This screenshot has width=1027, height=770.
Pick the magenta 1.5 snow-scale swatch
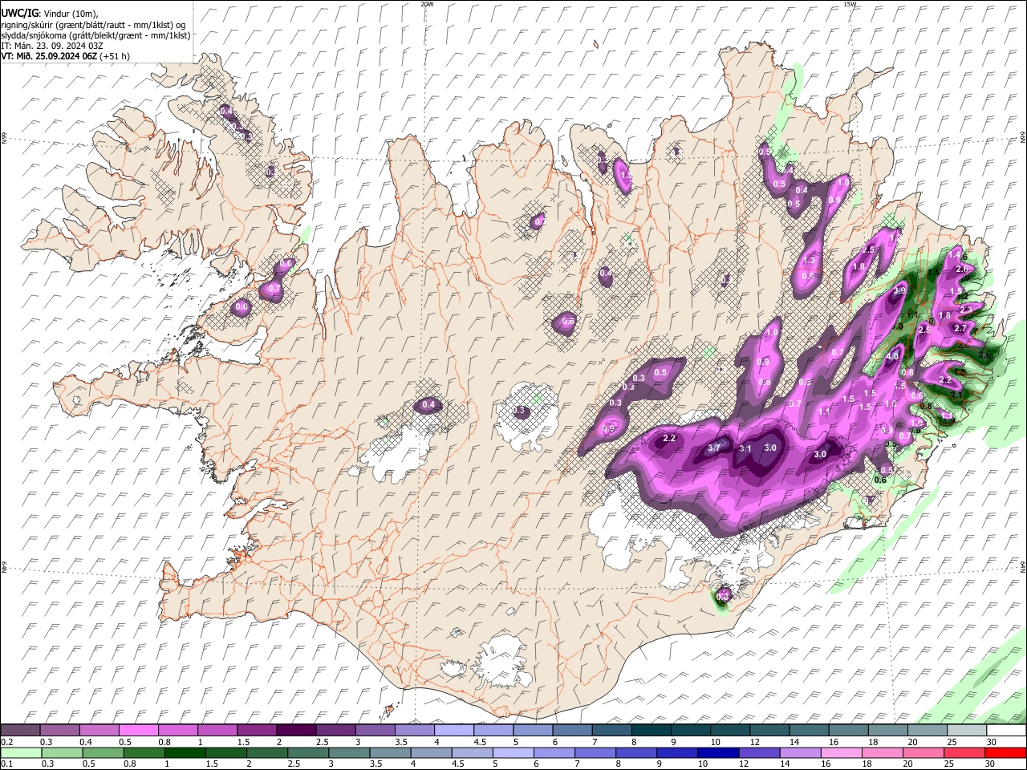point(256,730)
